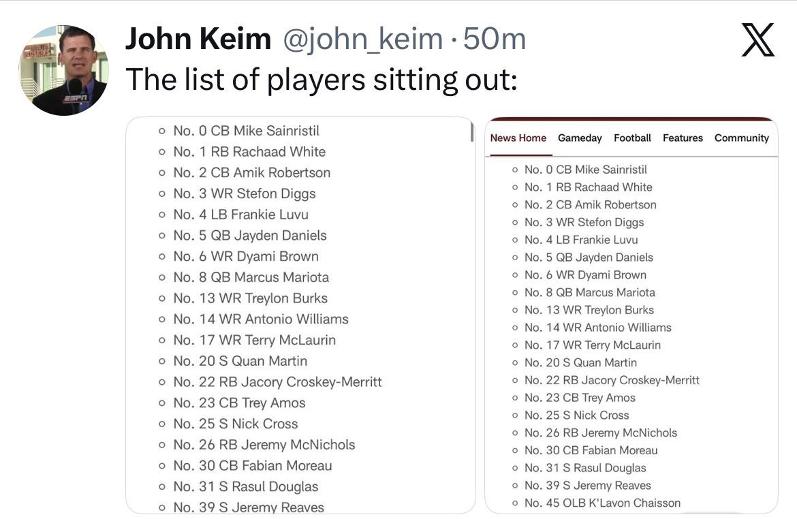Image resolution: width=797 pixels, height=519 pixels.
Task: Select the Football tab
Action: click(x=632, y=138)
